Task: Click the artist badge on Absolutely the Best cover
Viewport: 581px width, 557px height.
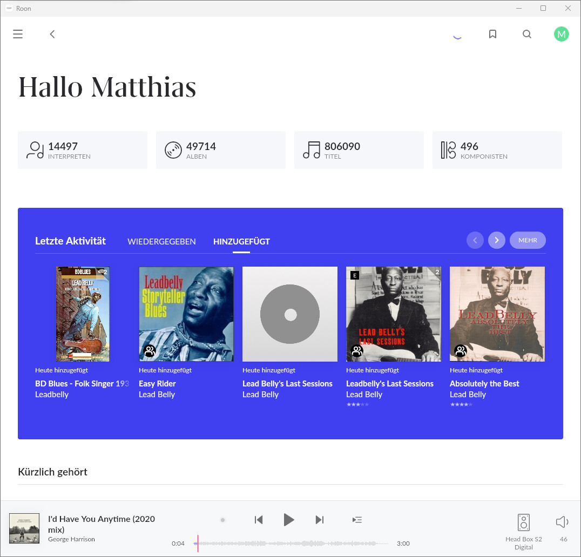Action: coord(461,351)
